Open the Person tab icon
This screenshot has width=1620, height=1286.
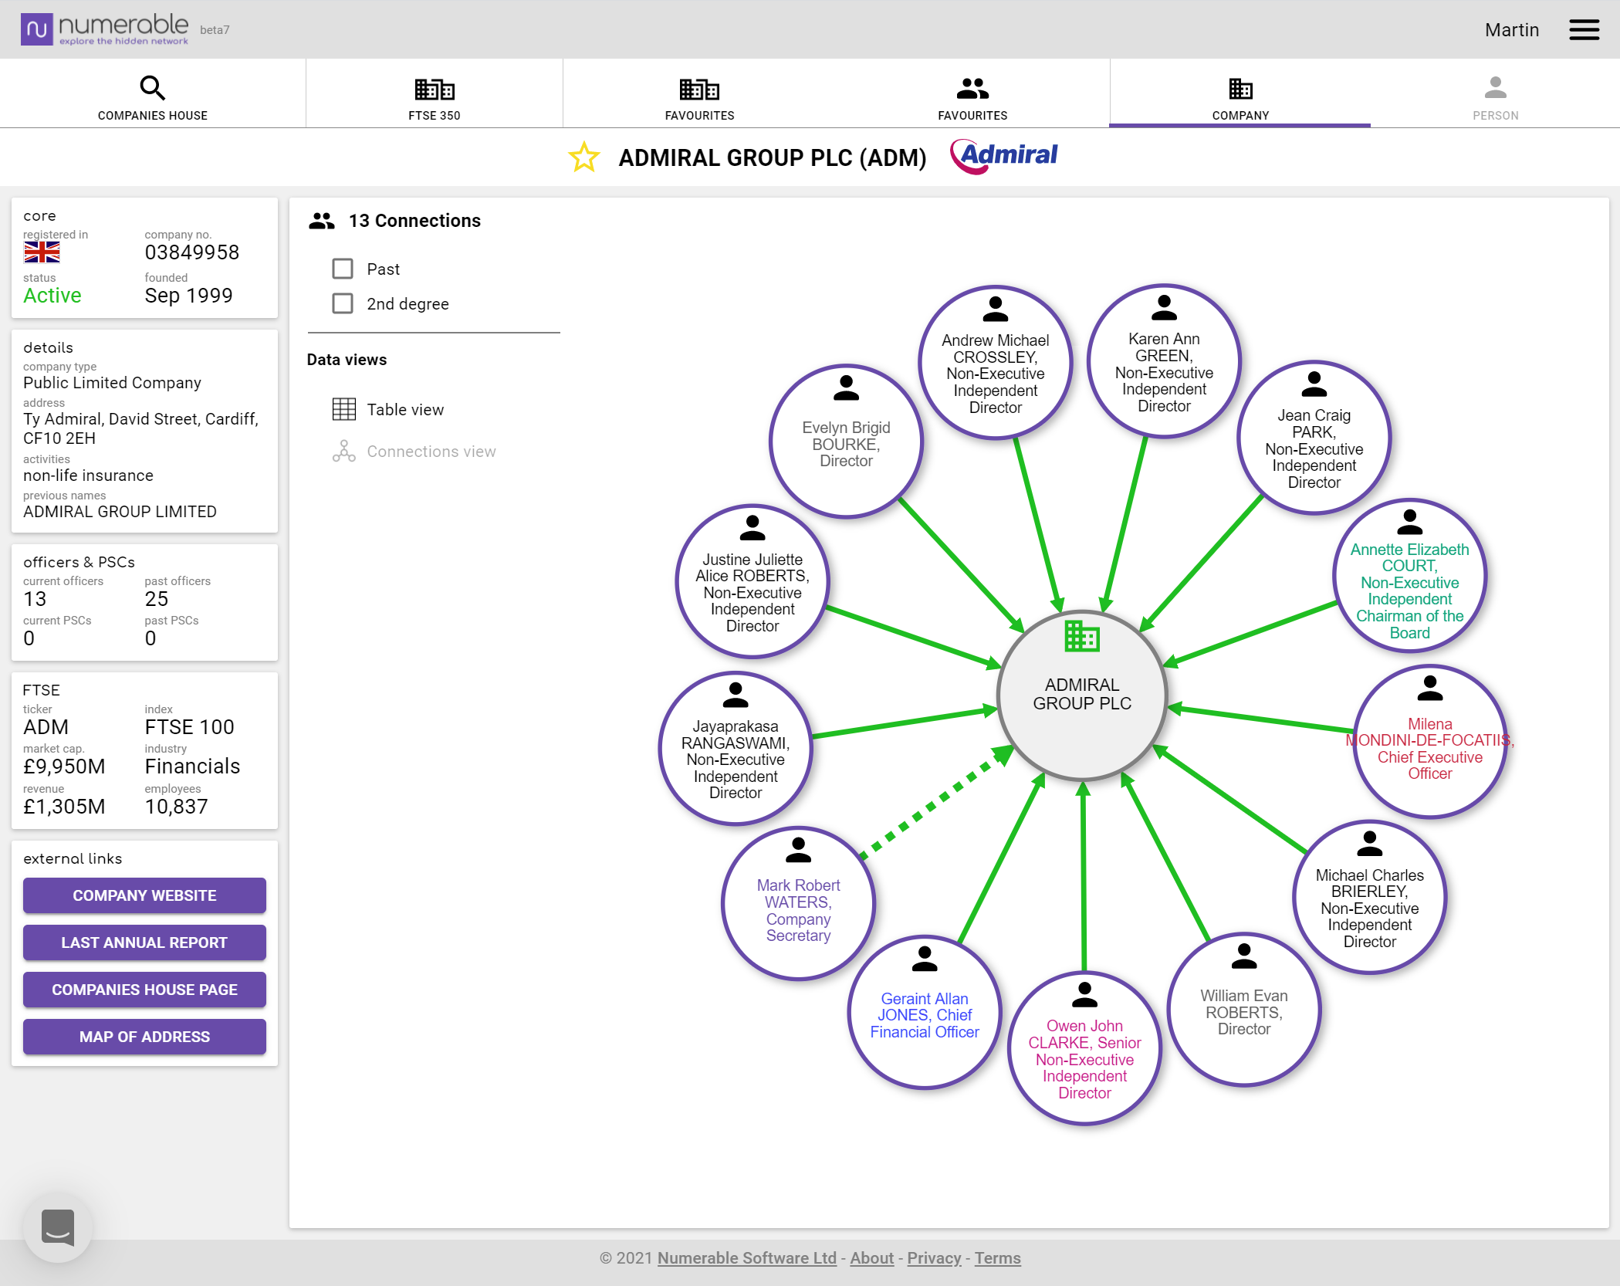(x=1494, y=88)
